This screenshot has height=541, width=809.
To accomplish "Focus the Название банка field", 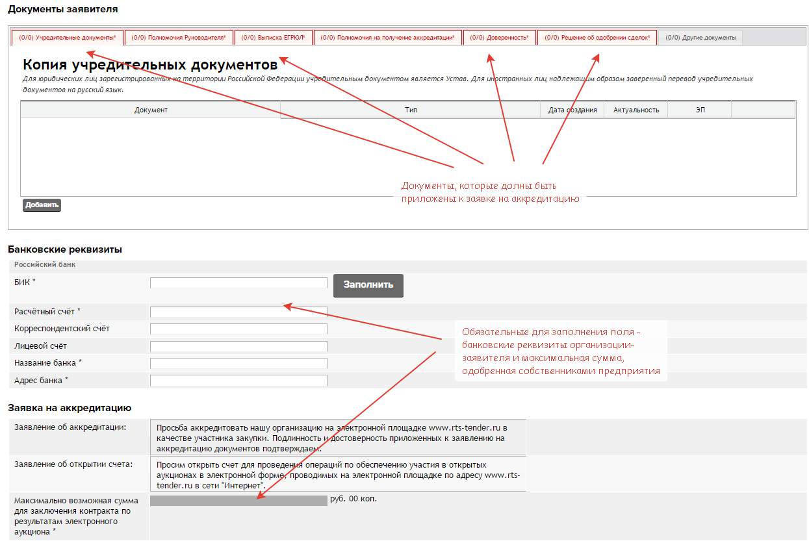I will coord(238,363).
